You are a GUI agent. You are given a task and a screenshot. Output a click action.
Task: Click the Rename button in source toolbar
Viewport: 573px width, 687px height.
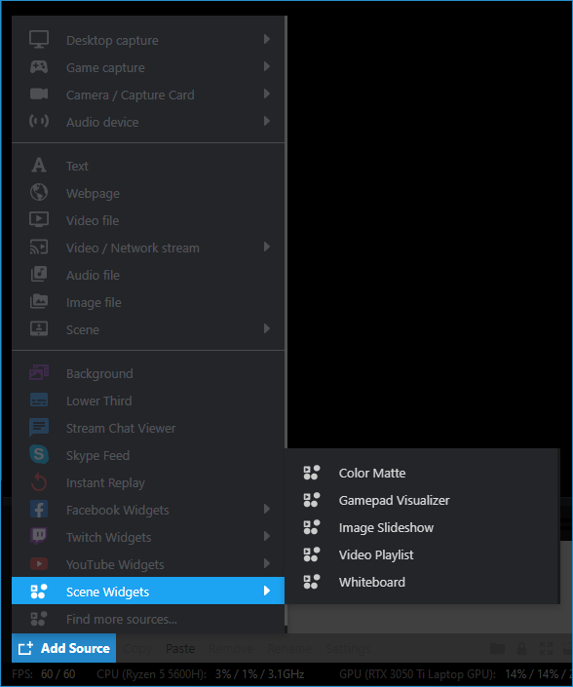(x=289, y=648)
